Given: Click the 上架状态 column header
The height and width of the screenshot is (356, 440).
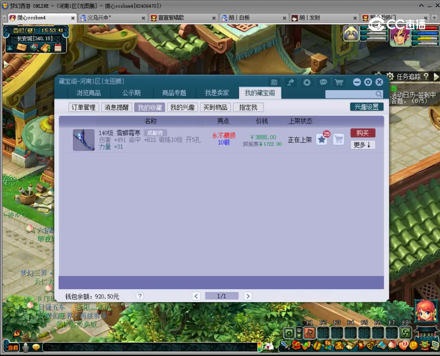Looking at the screenshot, I should pyautogui.click(x=300, y=121).
